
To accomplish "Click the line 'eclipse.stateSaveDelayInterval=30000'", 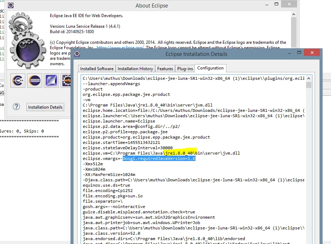I will pyautogui.click(x=127, y=148).
